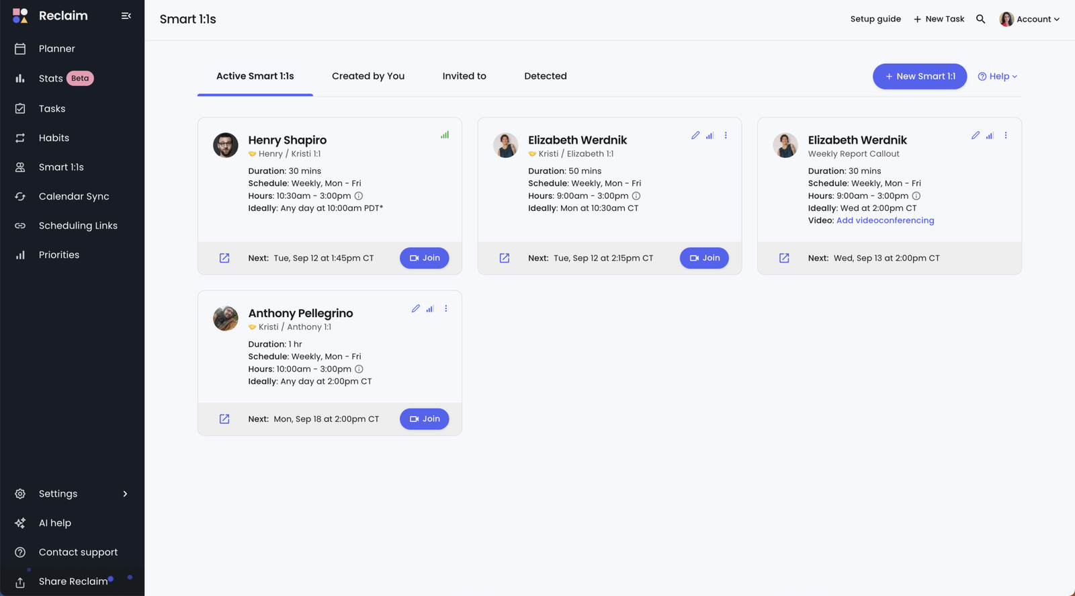
Task: Click Henry Shapiro's profile photo
Action: point(226,145)
